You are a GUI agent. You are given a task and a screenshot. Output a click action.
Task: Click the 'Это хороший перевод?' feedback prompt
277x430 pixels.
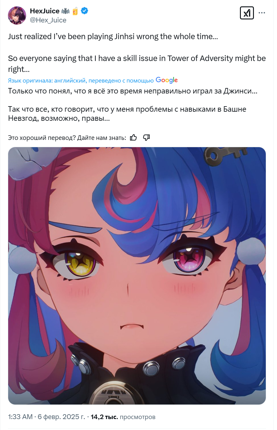67,138
